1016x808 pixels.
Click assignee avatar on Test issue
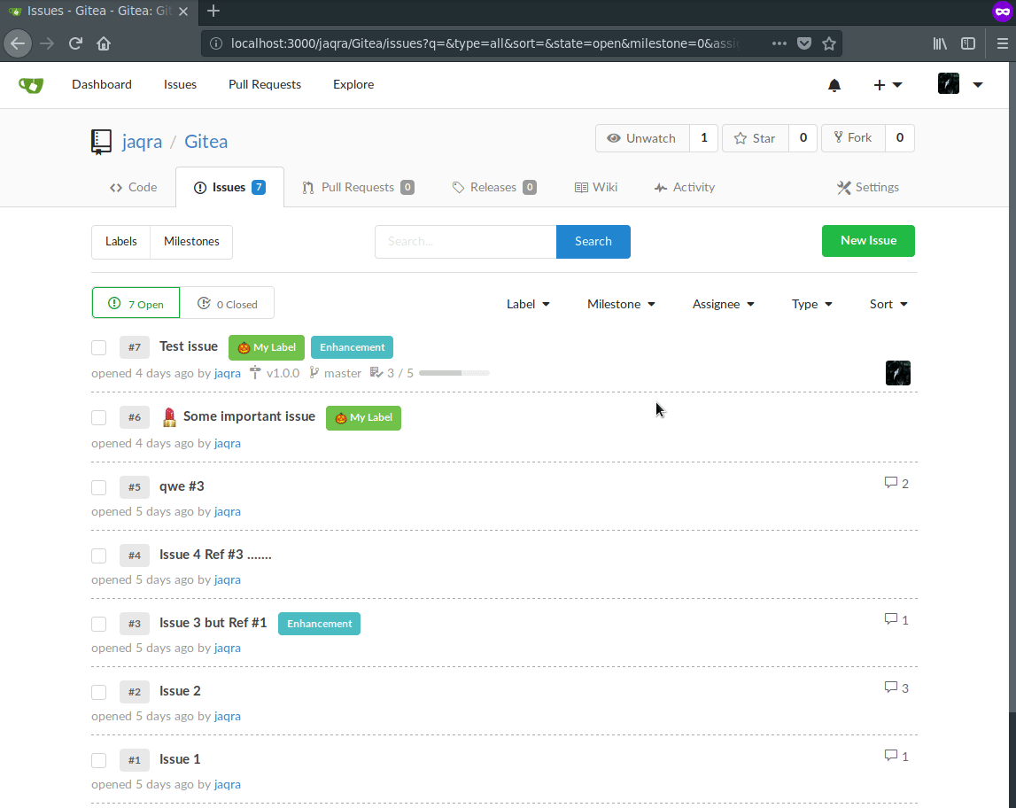click(898, 373)
